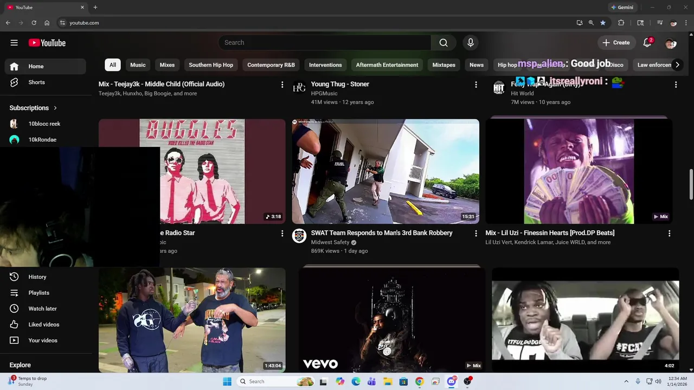Open Windows Start menu
Viewport: 694px width, 390px height.
click(x=227, y=381)
